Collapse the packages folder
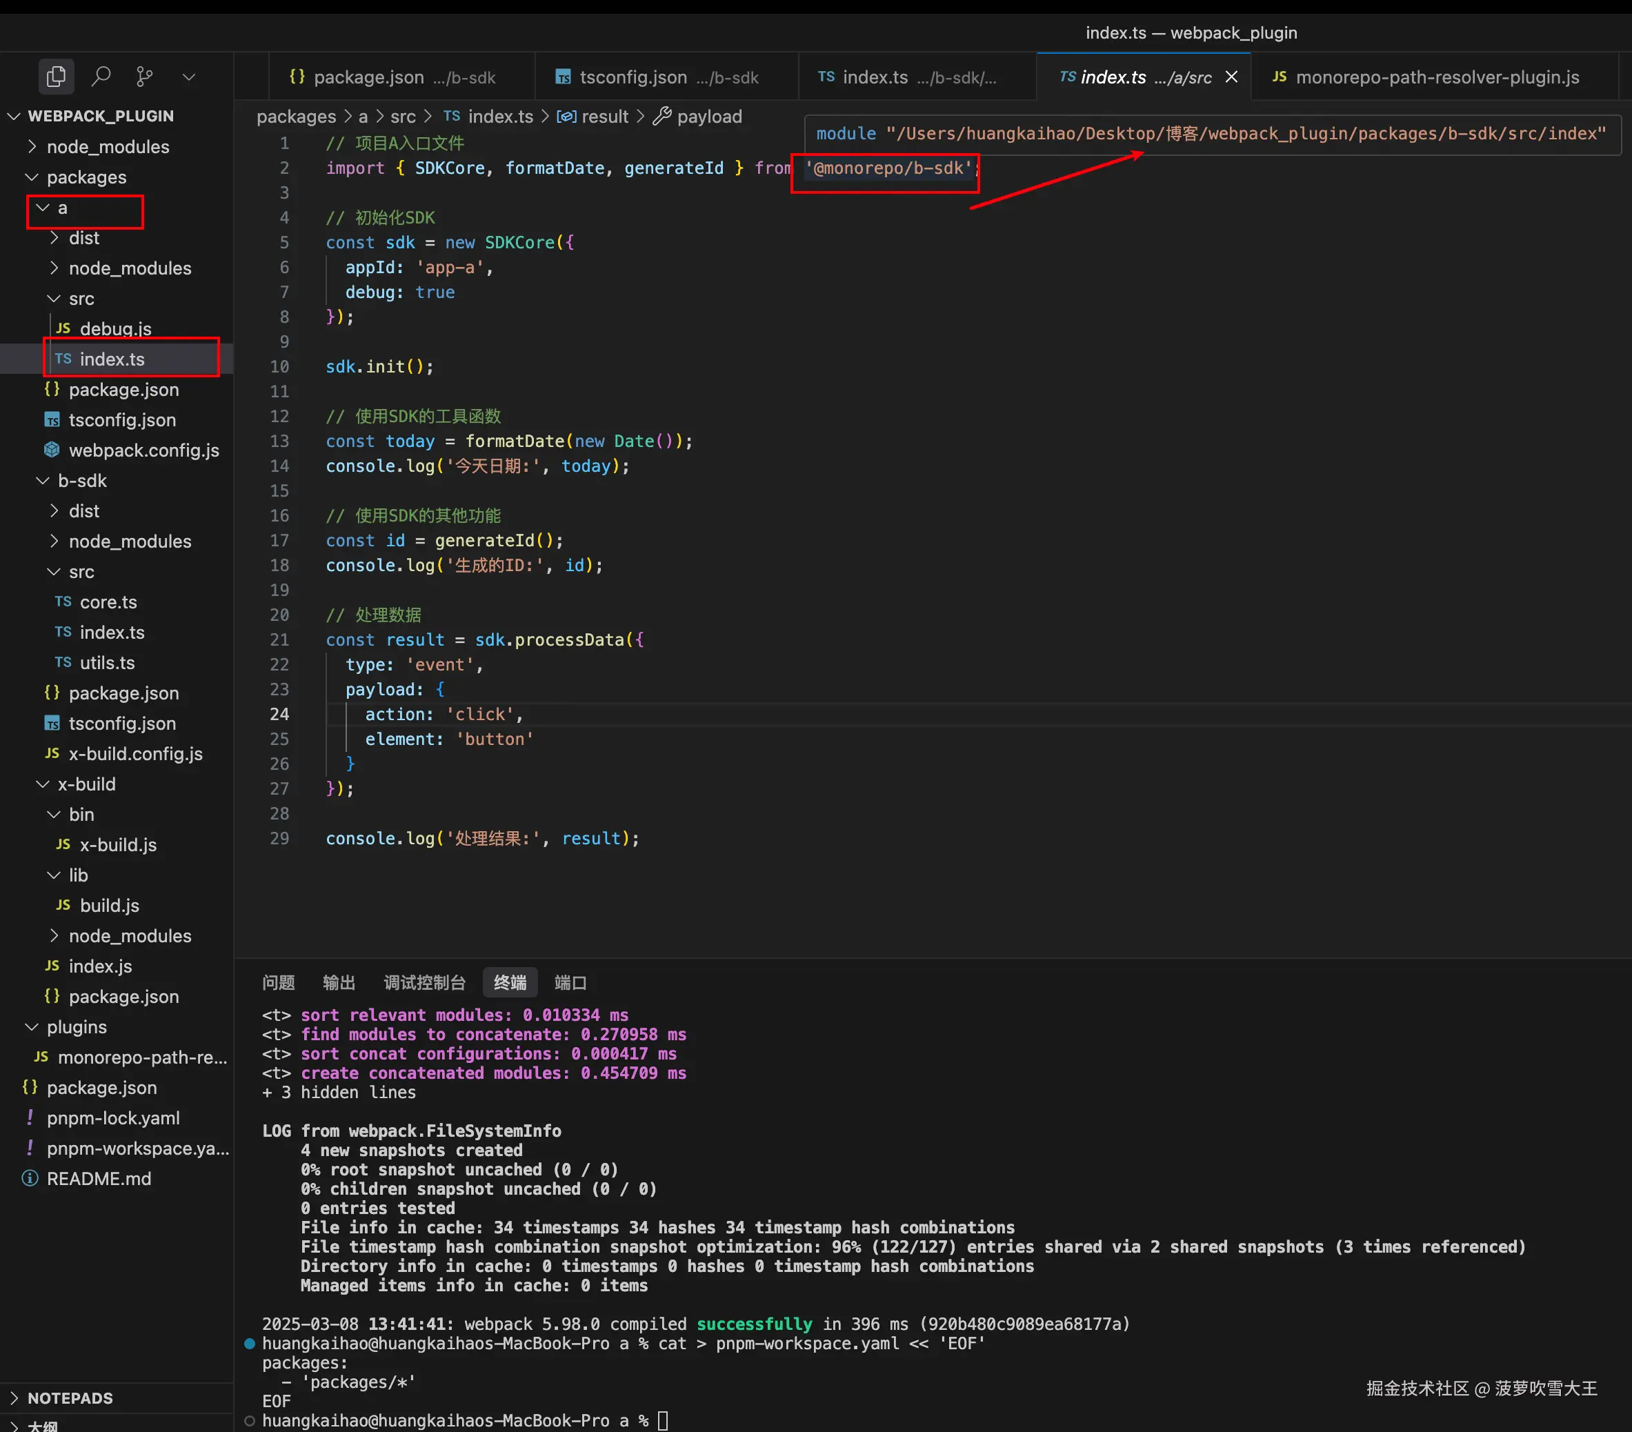Viewport: 1632px width, 1432px height. 86,177
